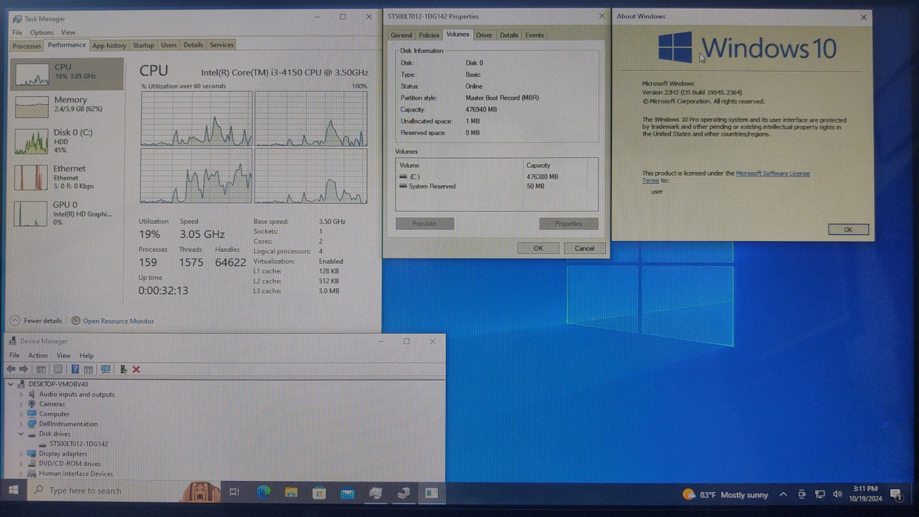Expand Audio inputs and outputs node
919x517 pixels.
tap(21, 395)
